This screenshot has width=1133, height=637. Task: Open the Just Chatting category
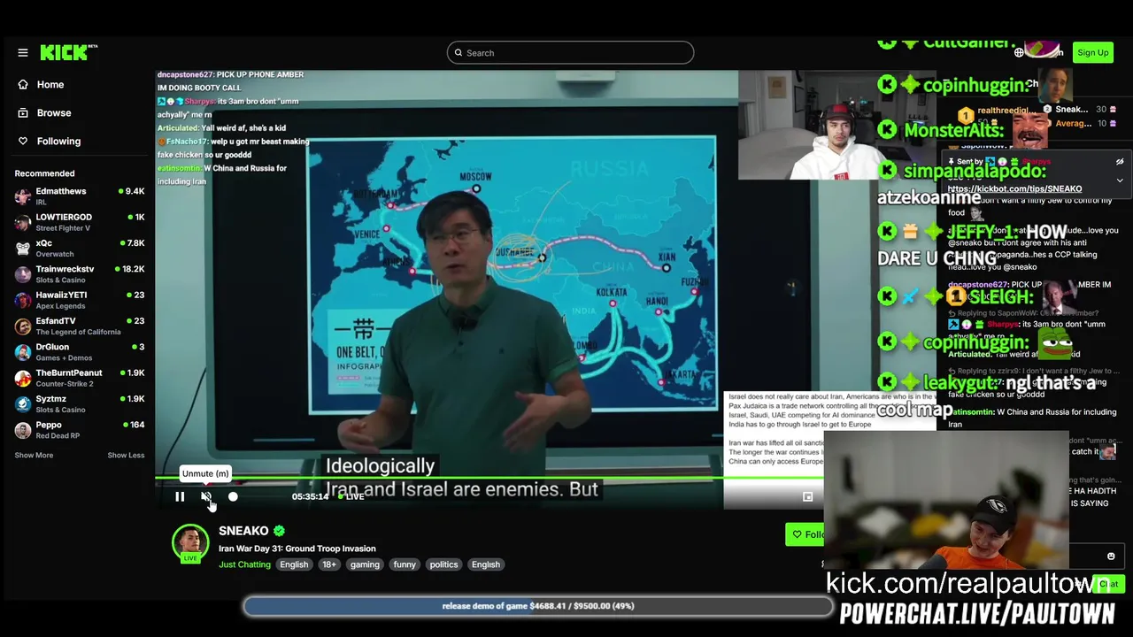pos(244,564)
